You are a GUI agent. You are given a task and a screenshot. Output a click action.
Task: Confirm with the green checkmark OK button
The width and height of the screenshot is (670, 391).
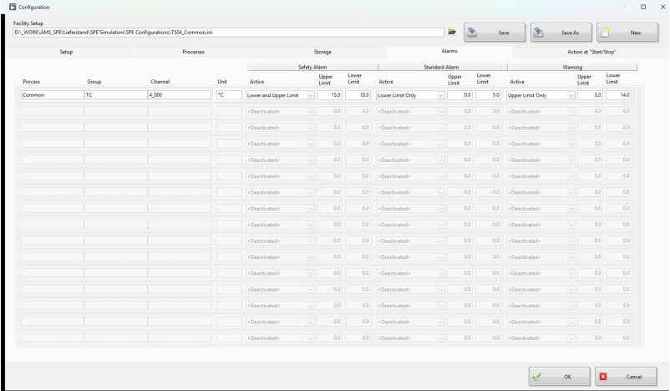click(x=559, y=377)
